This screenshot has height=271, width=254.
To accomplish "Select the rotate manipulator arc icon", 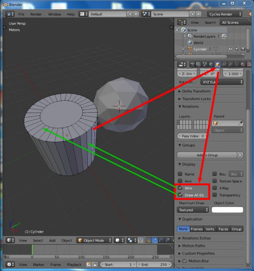I will [x=161, y=241].
